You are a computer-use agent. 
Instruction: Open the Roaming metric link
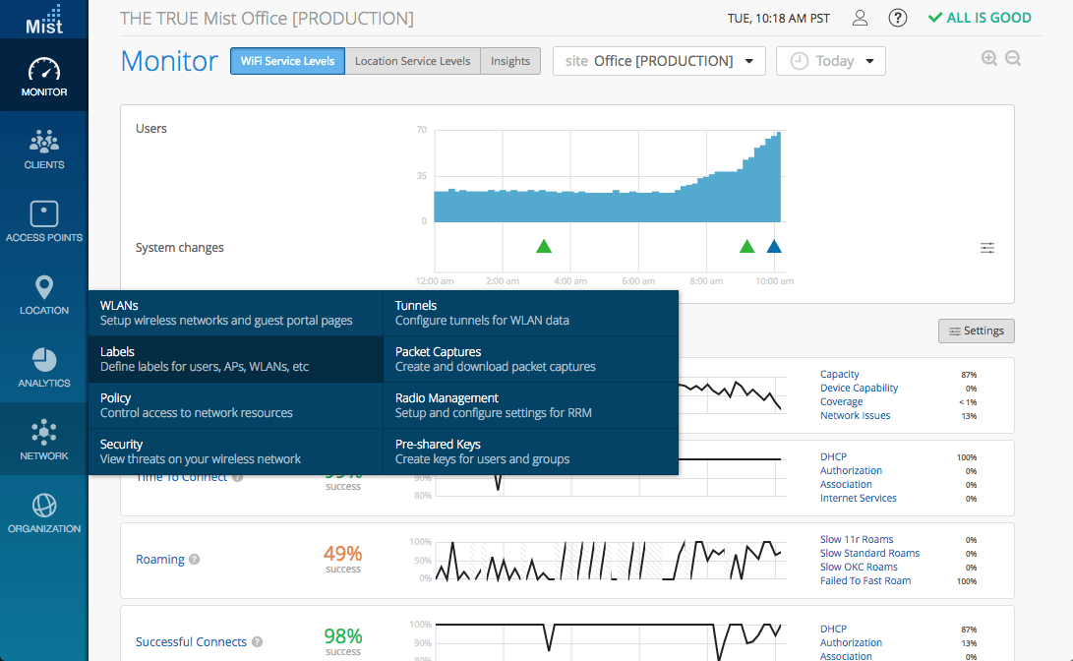click(x=160, y=559)
